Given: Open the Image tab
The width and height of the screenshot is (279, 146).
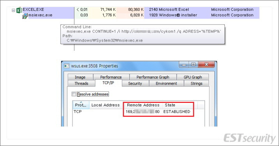Looking at the screenshot, I should pyautogui.click(x=80, y=77).
